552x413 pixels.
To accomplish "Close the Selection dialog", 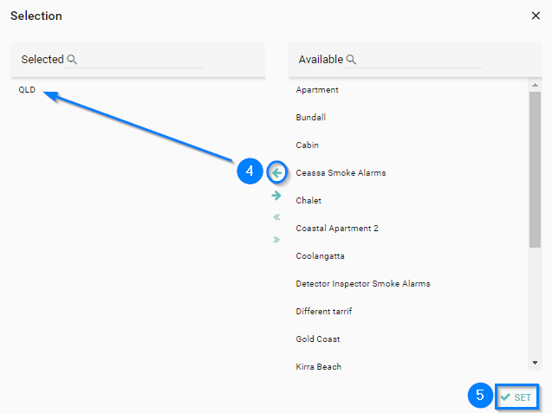I will pos(535,16).
